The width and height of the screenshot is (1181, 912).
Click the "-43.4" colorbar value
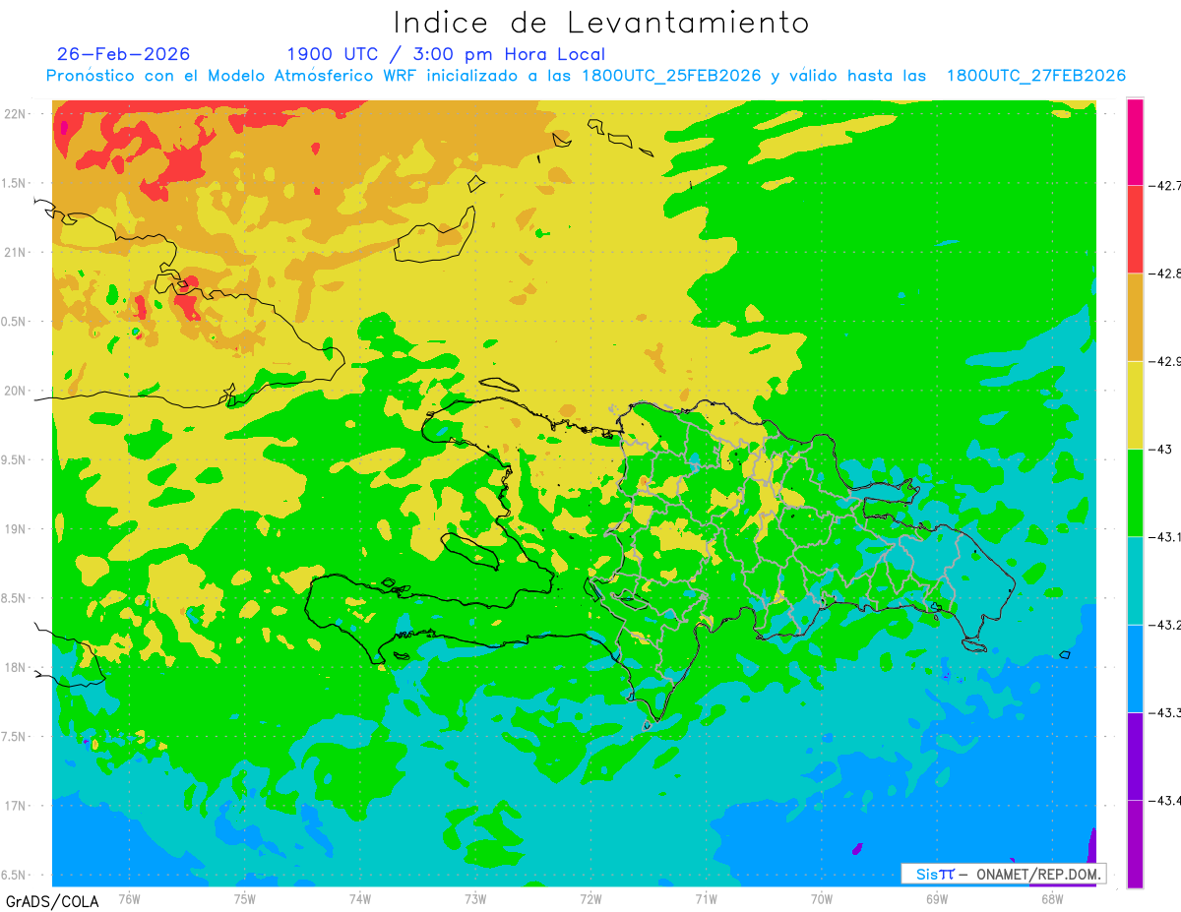pos(1165,800)
